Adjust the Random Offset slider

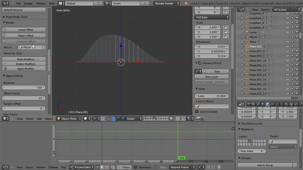(24, 109)
